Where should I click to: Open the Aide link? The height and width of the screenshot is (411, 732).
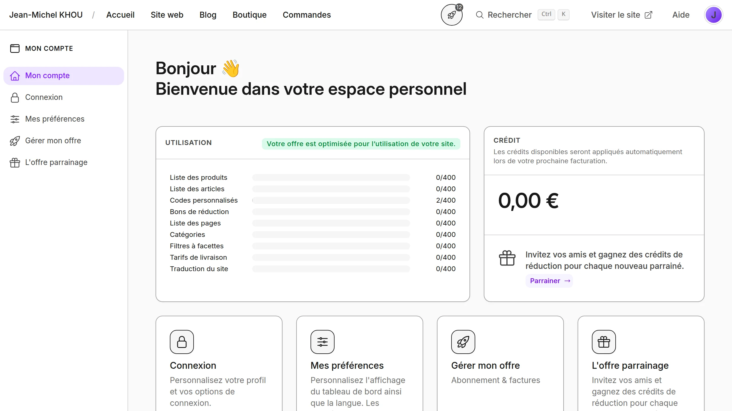click(681, 15)
